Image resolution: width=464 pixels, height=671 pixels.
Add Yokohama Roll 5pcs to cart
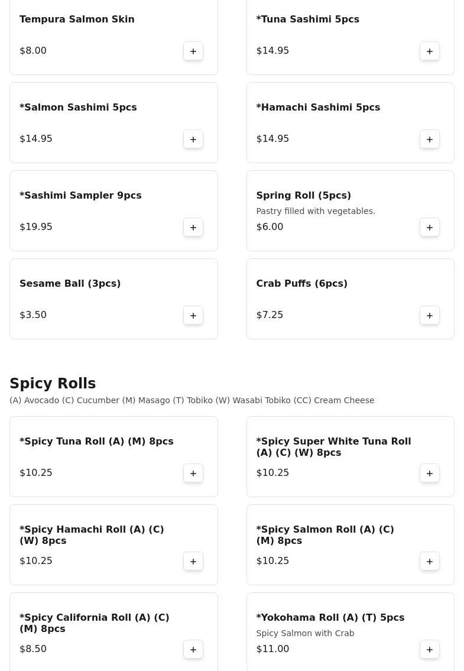430,649
